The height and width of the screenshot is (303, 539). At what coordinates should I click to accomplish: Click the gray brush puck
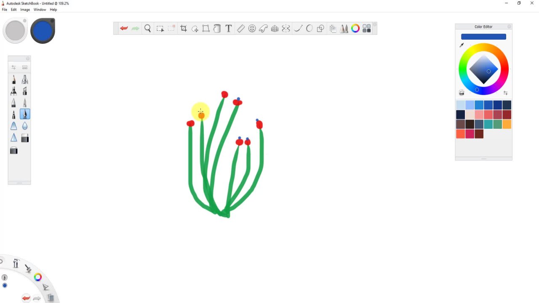click(16, 31)
